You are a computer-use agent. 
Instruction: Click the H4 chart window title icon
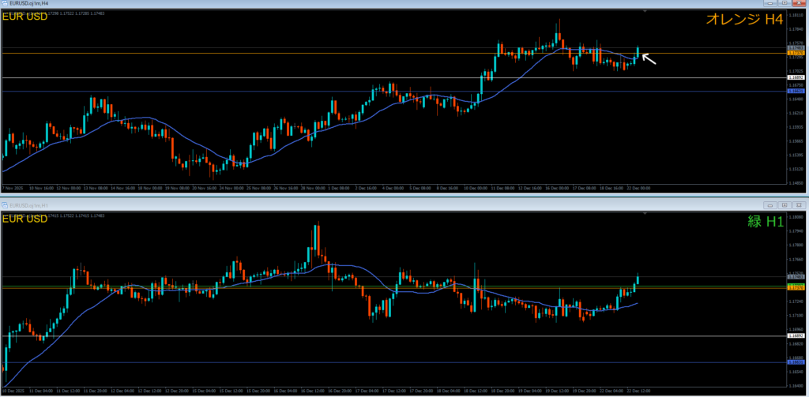[5, 3]
